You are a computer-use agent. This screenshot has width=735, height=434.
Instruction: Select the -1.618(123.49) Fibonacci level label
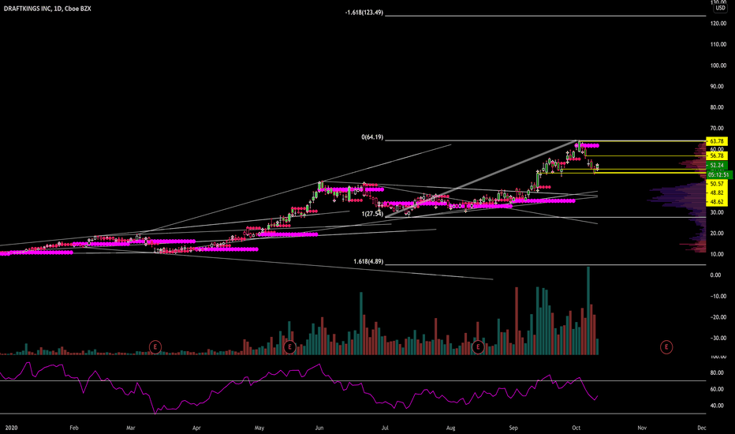pos(364,13)
